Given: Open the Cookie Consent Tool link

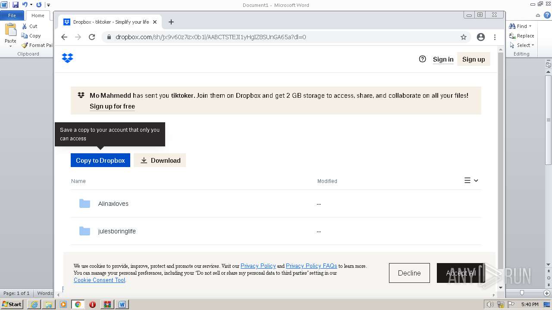Looking at the screenshot, I should coord(99,280).
